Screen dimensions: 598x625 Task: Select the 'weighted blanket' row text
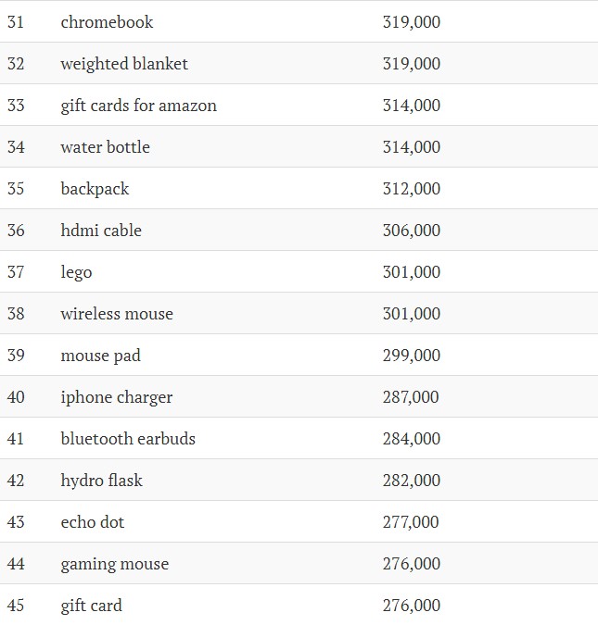(x=124, y=64)
